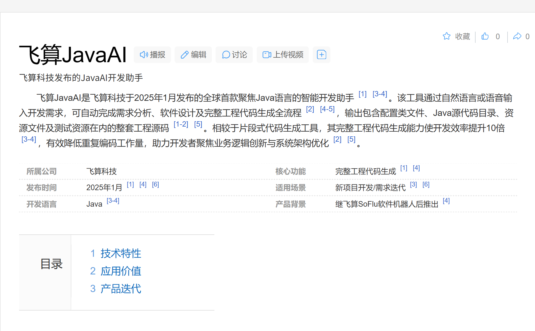535x331 pixels.
Task: Click the 播报 audio broadcast button
Action: tap(152, 55)
